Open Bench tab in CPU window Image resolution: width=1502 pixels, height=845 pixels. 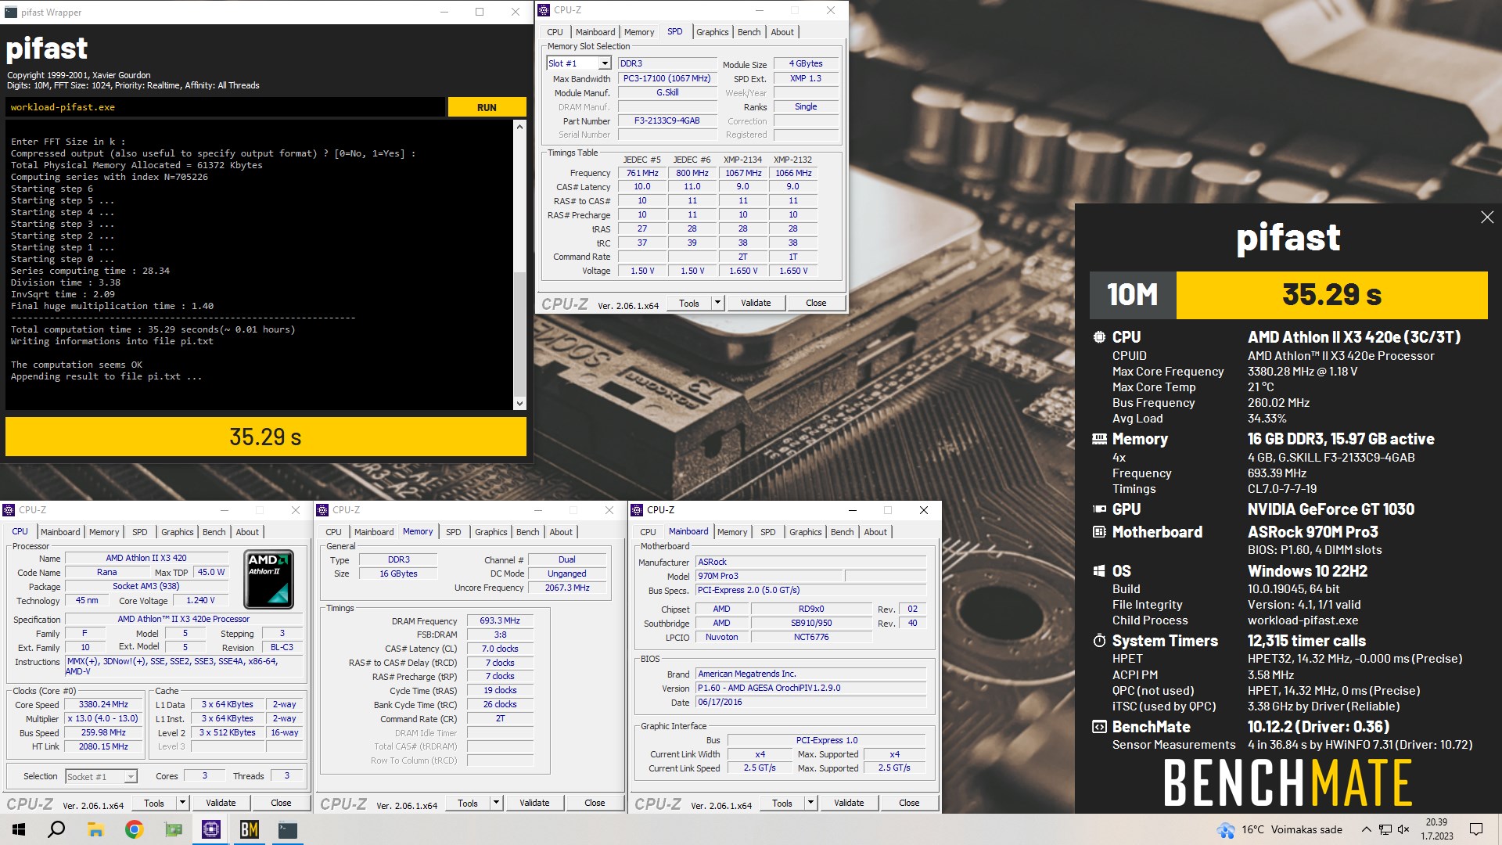[214, 532]
